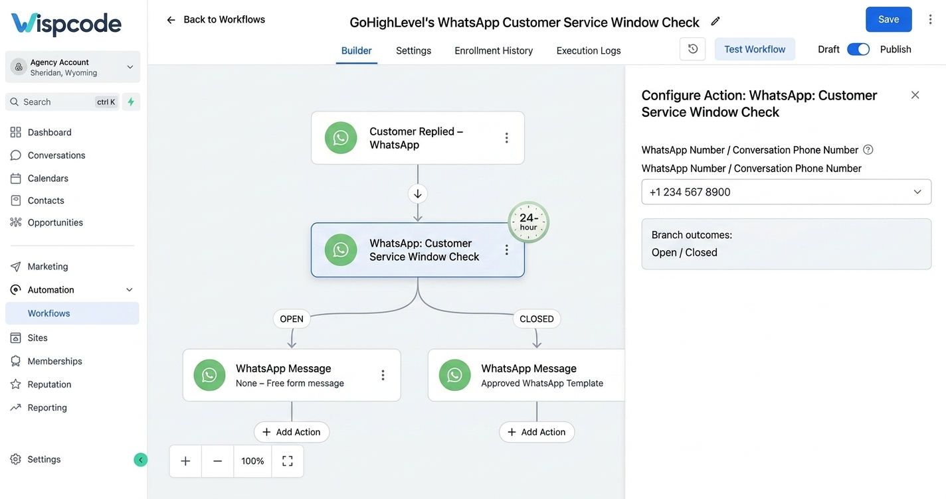Click the lightning bolt quick actions icon
The image size is (946, 499).
pos(131,102)
